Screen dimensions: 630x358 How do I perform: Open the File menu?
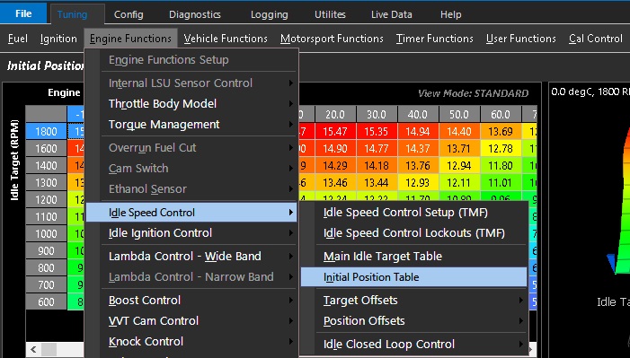[23, 13]
